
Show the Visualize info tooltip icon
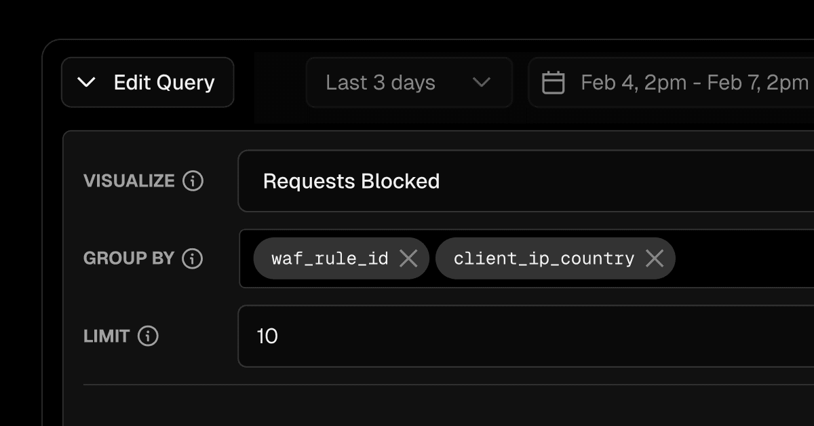point(193,181)
